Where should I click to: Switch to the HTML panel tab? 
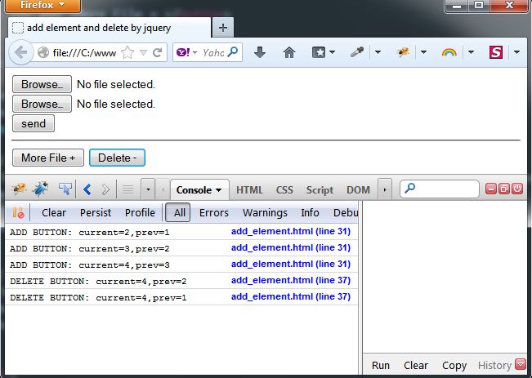point(249,189)
